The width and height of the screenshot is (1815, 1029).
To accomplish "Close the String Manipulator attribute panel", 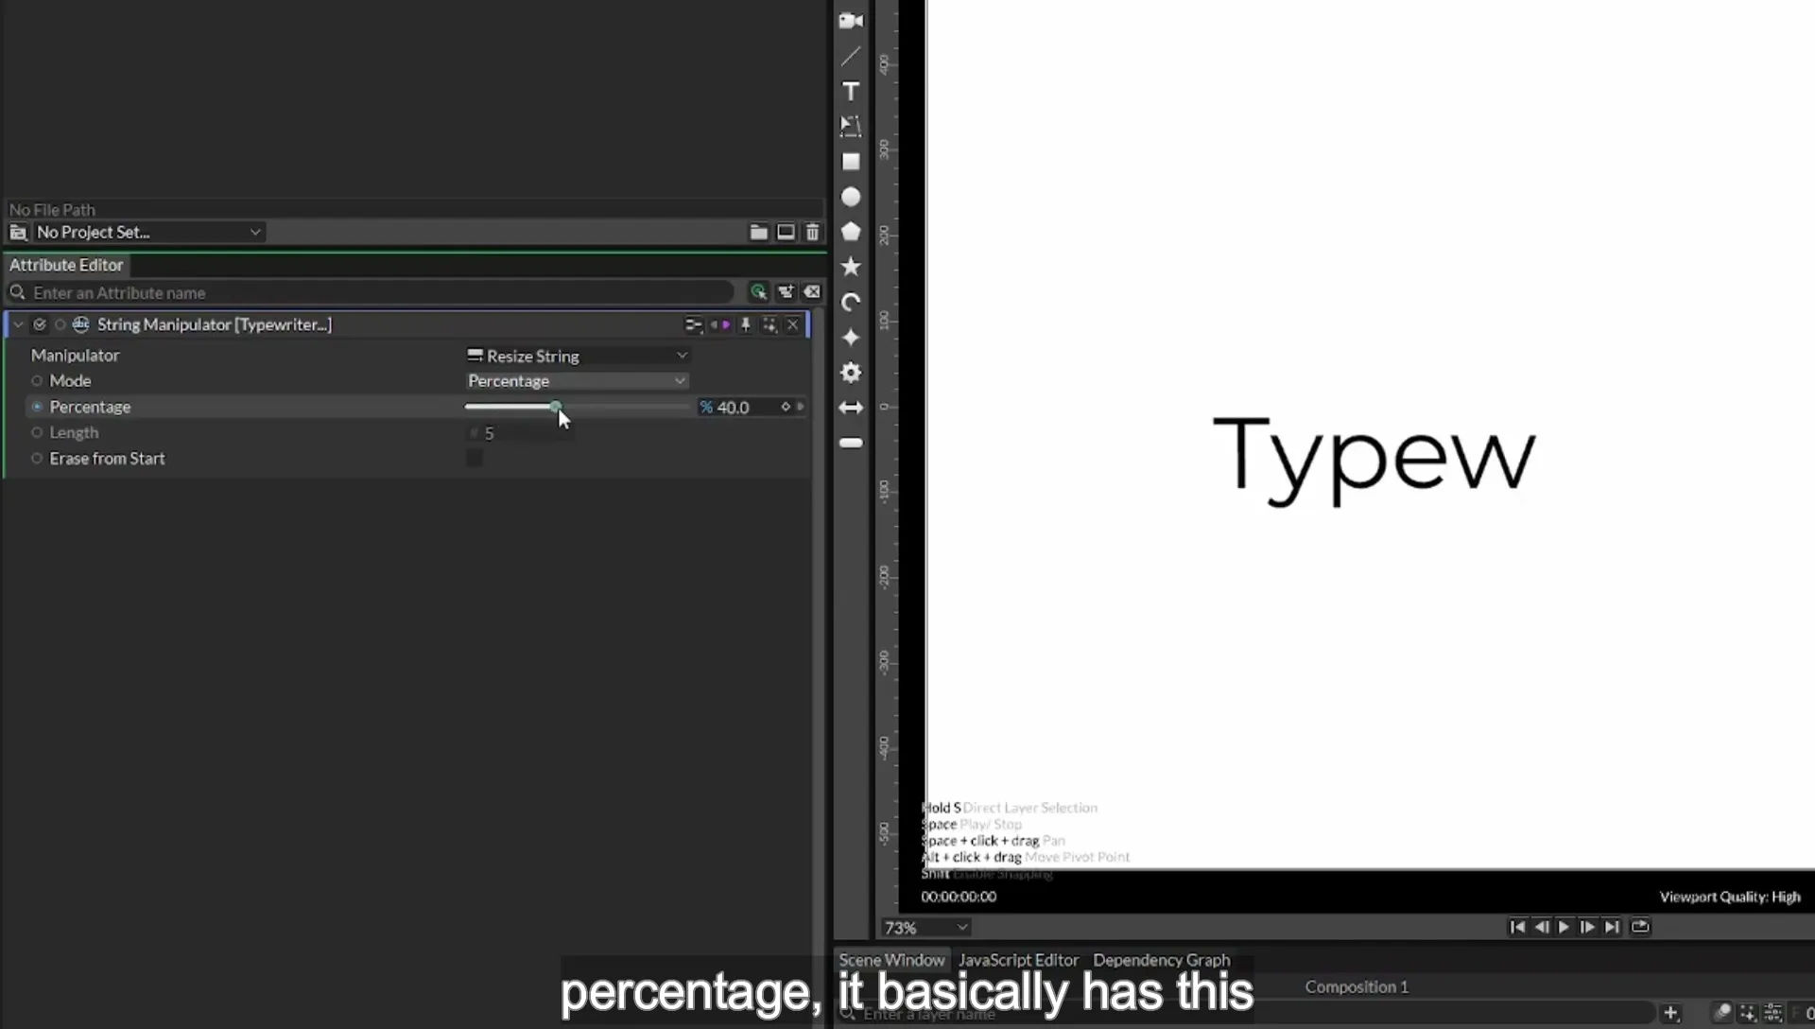I will coord(793,324).
